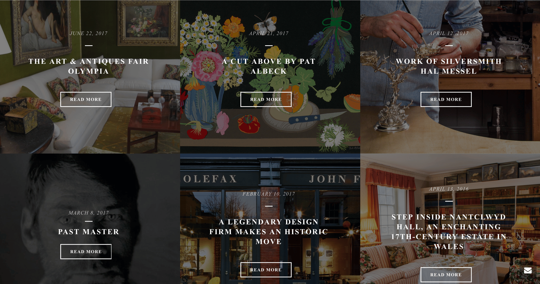Open Work of Silversmith Hal Messel heading

pyautogui.click(x=449, y=66)
